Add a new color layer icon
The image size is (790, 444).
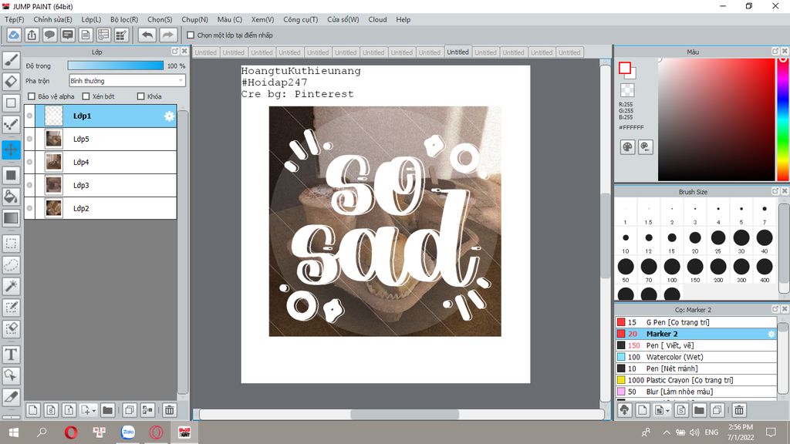point(32,410)
